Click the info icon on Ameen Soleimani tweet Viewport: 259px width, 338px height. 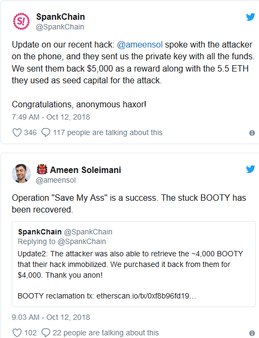252,333
